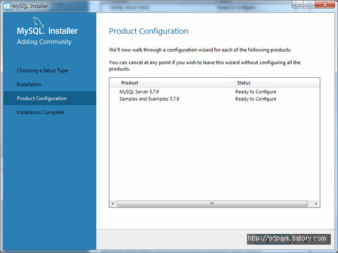Click the horizontal scrollbar left arrow
This screenshot has height=253, width=338.
[113, 203]
